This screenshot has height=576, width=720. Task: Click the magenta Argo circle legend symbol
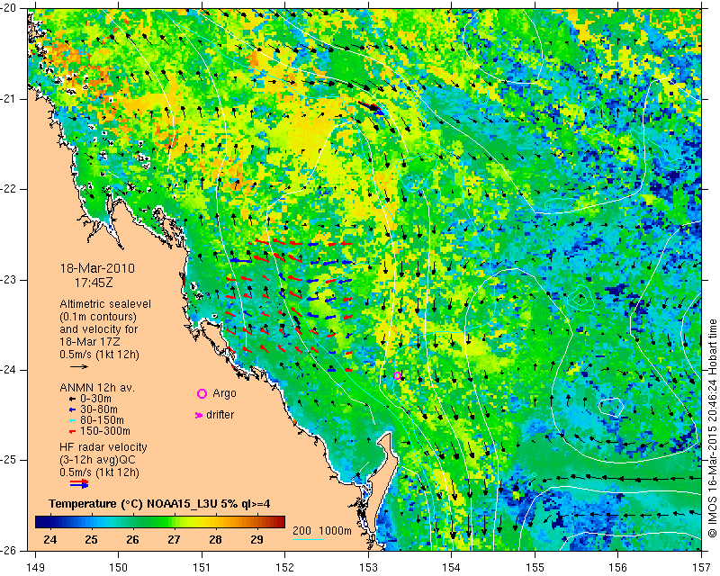click(202, 393)
